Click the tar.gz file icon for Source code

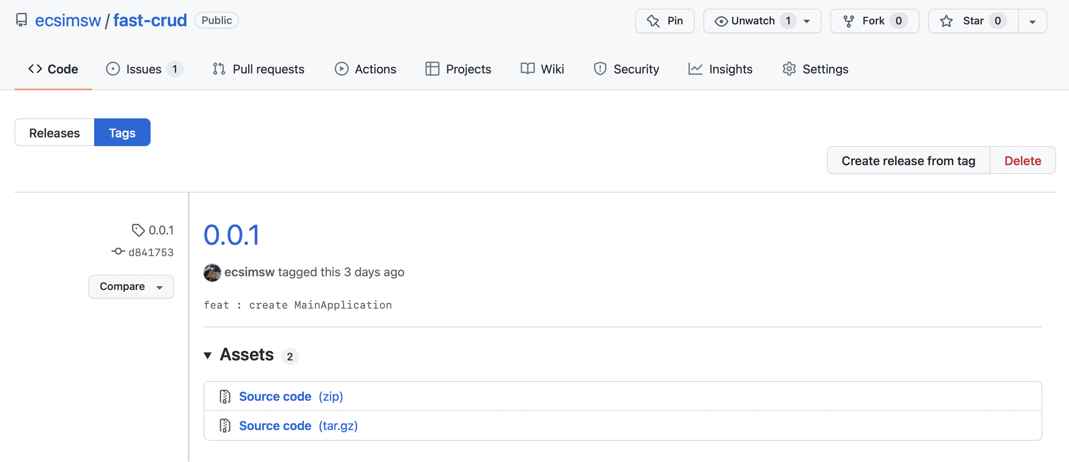click(225, 426)
